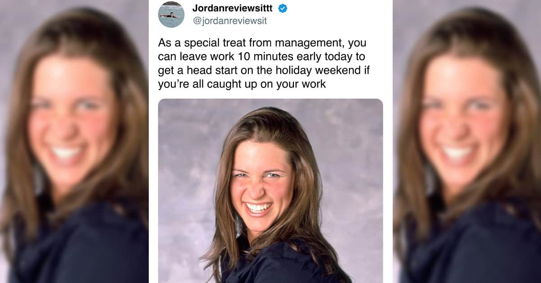Click the blue verified checkmark badge
Screen dimensions: 541x283
pyautogui.click(x=283, y=8)
